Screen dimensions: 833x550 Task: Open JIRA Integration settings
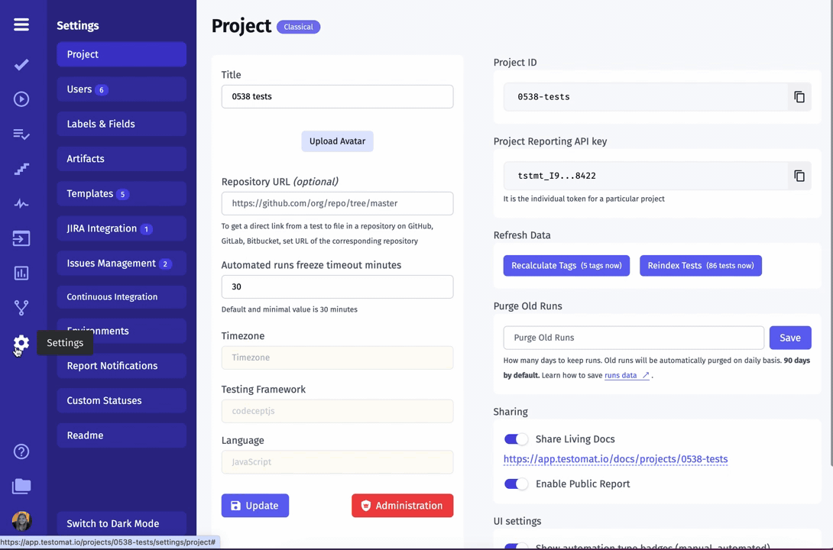[122, 228]
